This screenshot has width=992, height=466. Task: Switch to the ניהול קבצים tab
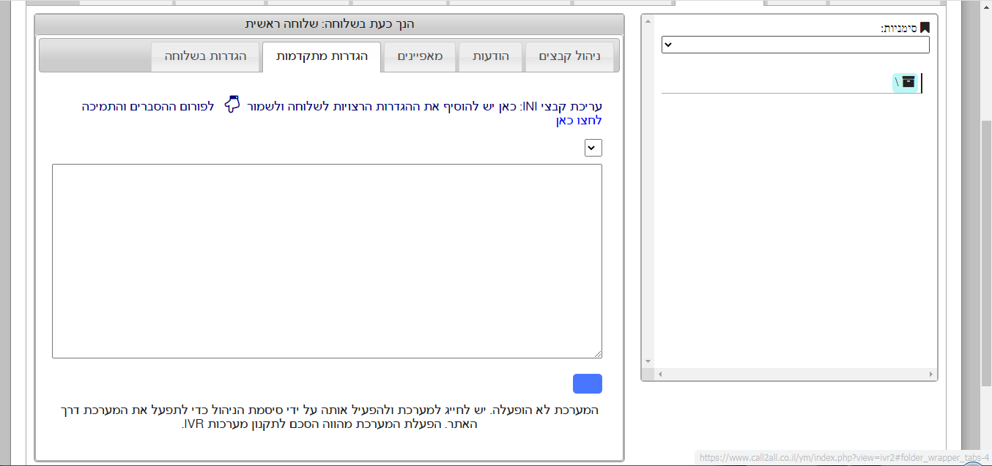click(569, 56)
